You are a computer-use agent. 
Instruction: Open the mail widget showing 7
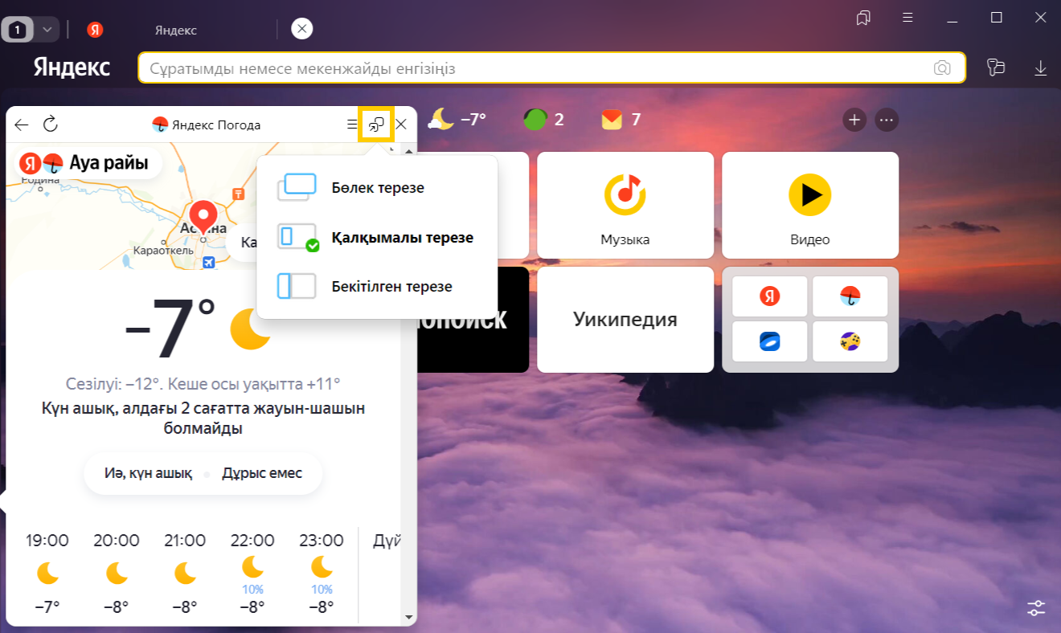pyautogui.click(x=621, y=120)
